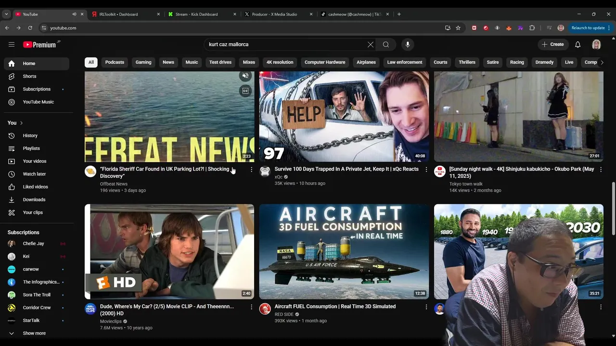Switch to IRLToolkit Dashboard tab
616x346 pixels.
[x=125, y=14]
